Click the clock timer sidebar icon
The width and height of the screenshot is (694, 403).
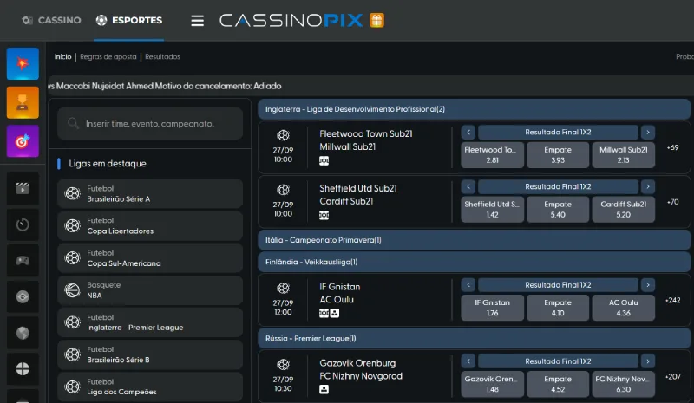click(x=23, y=224)
